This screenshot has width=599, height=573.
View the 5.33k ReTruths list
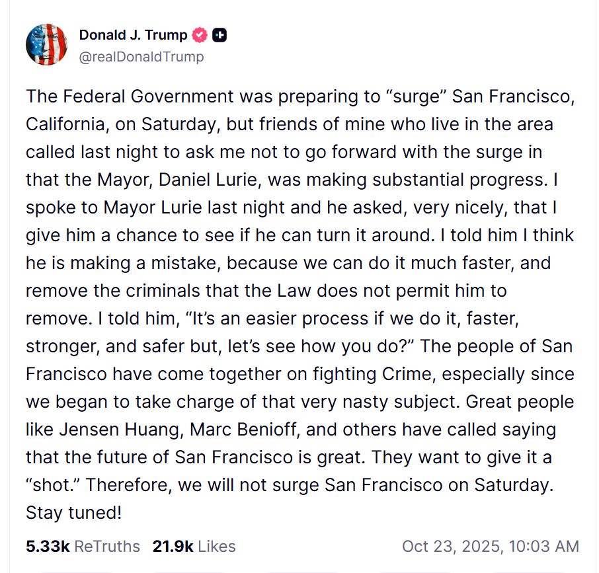click(83, 547)
